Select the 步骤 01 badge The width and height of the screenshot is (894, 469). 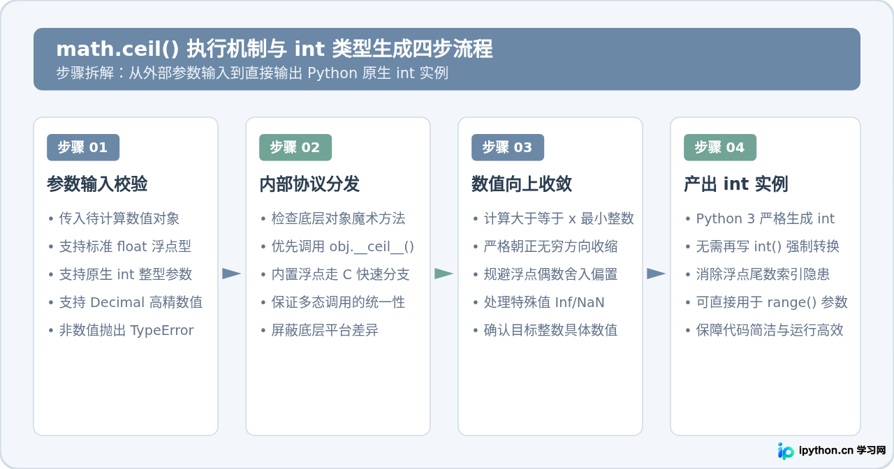83,147
